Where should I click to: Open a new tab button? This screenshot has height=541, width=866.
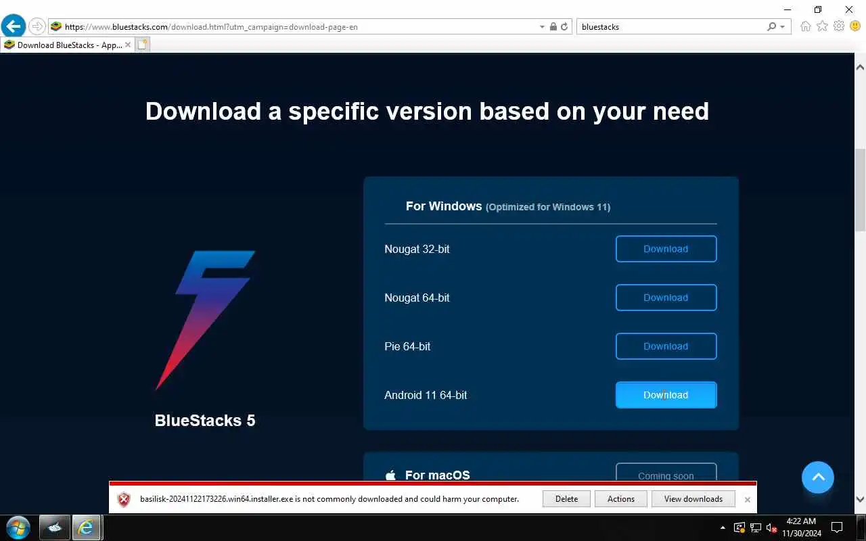[142, 45]
